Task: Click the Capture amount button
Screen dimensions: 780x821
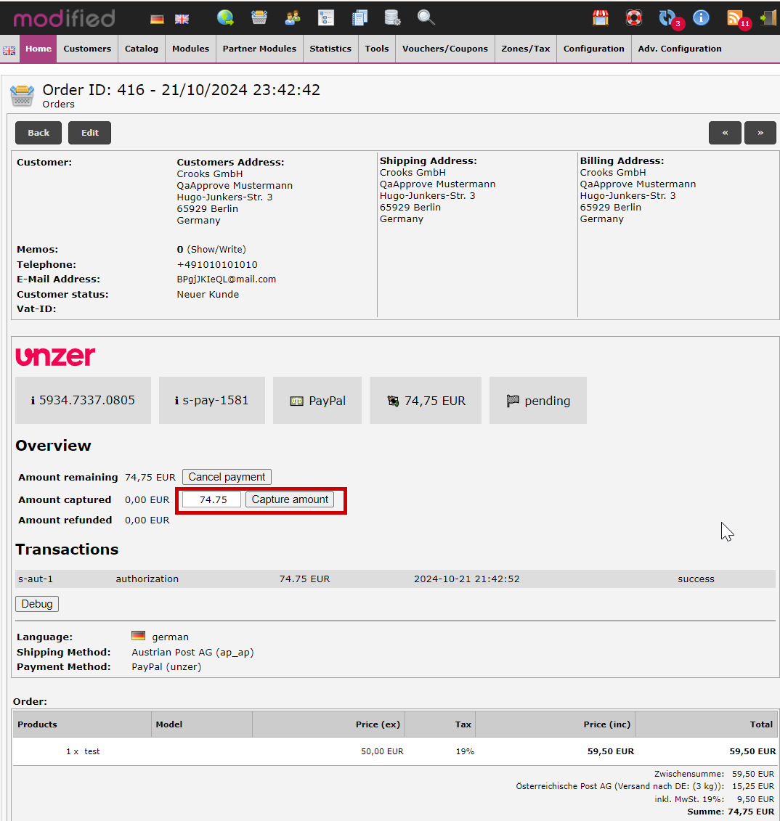Action: (x=290, y=499)
